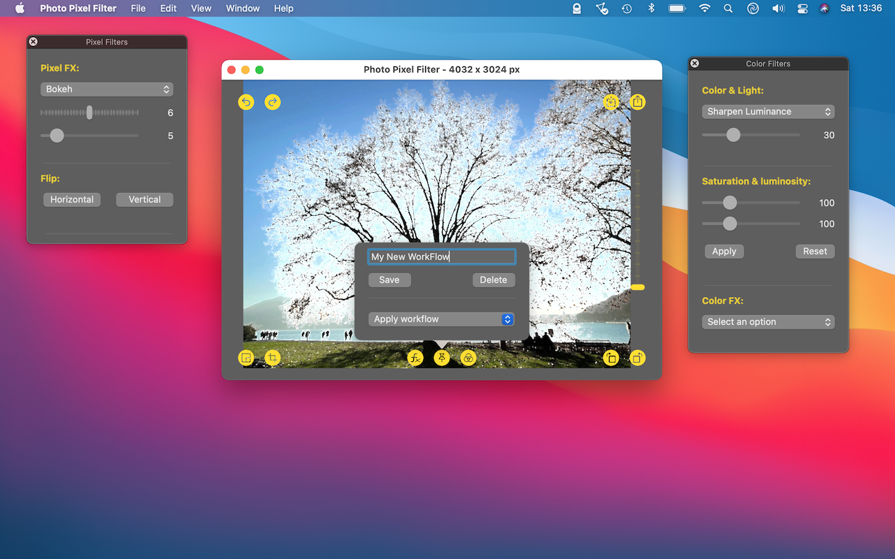
Task: Click the rotate right icon
Action: click(x=637, y=358)
